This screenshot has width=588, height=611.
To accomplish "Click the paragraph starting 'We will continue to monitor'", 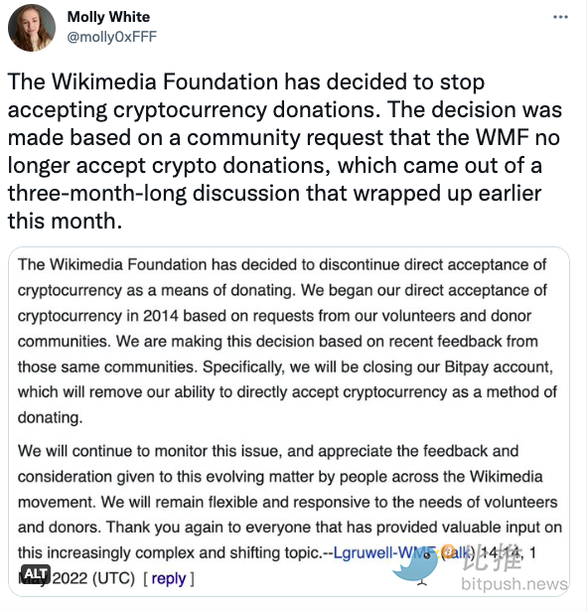I will pyautogui.click(x=290, y=515).
